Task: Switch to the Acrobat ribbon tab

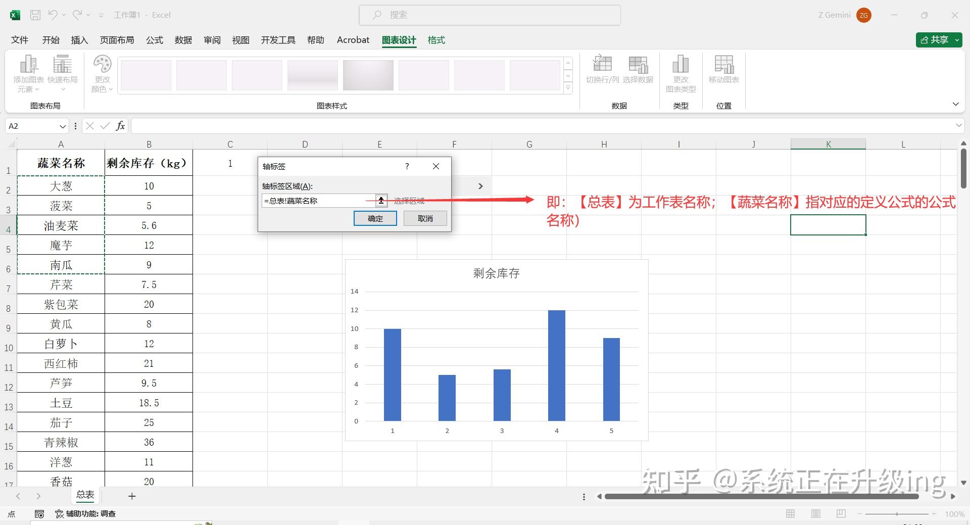Action: click(x=352, y=40)
